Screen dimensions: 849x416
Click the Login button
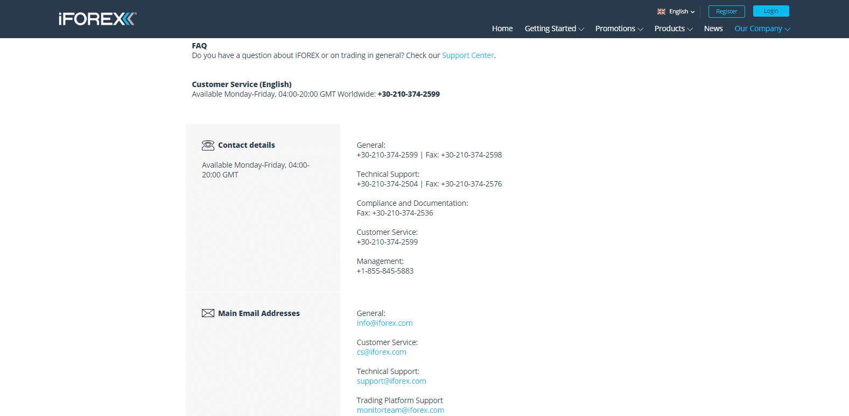[771, 11]
